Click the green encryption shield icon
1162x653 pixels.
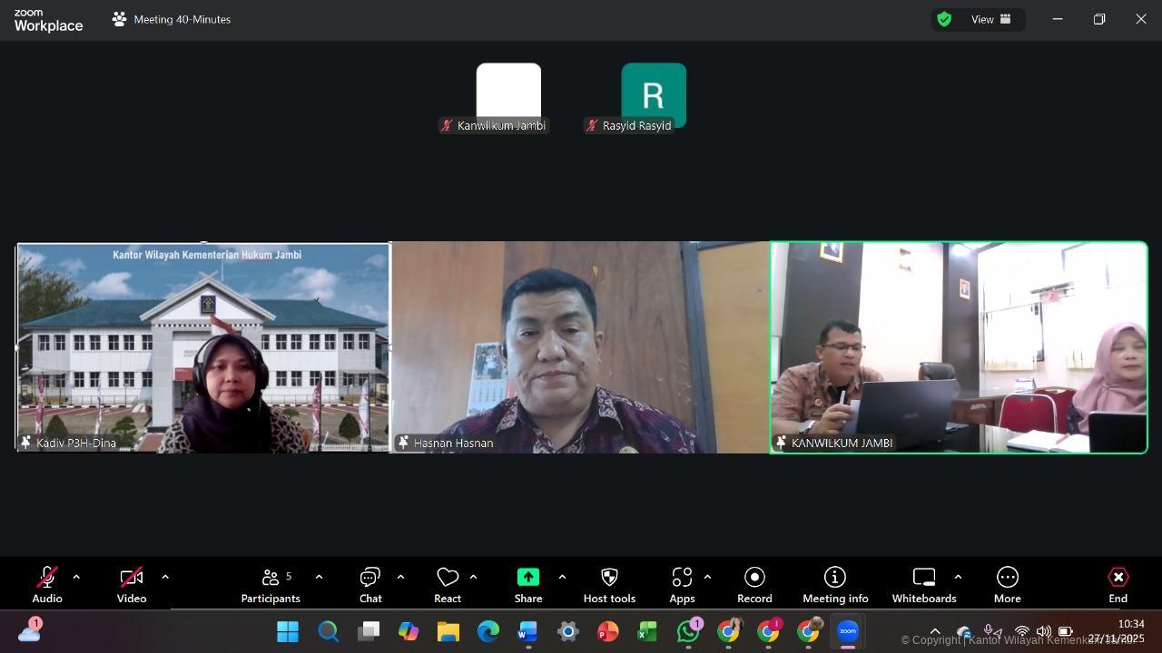pyautogui.click(x=944, y=19)
